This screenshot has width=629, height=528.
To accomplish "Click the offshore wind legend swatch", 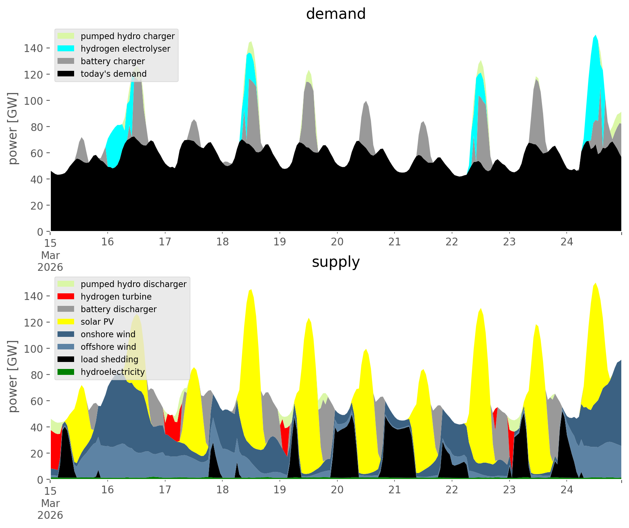I will pos(66,347).
